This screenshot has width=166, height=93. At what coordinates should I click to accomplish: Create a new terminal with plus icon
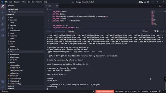point(150,31)
